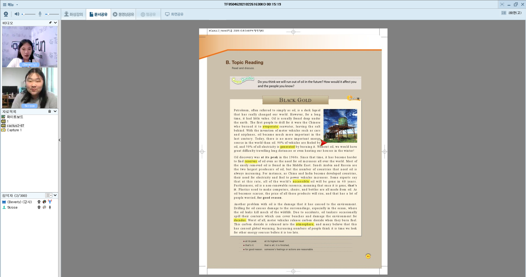The image size is (526, 277).
Task: Click the microphone icon in the toolbar
Action: tap(40, 14)
